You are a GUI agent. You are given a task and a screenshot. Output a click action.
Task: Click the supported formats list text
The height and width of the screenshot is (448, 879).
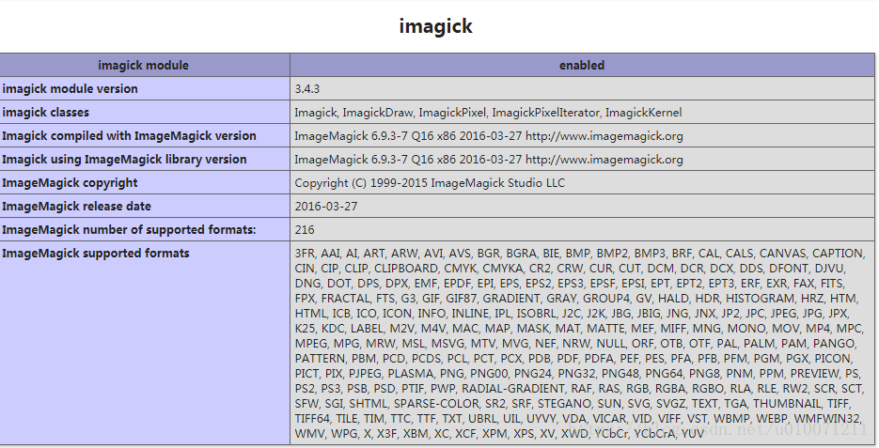pyautogui.click(x=580, y=344)
